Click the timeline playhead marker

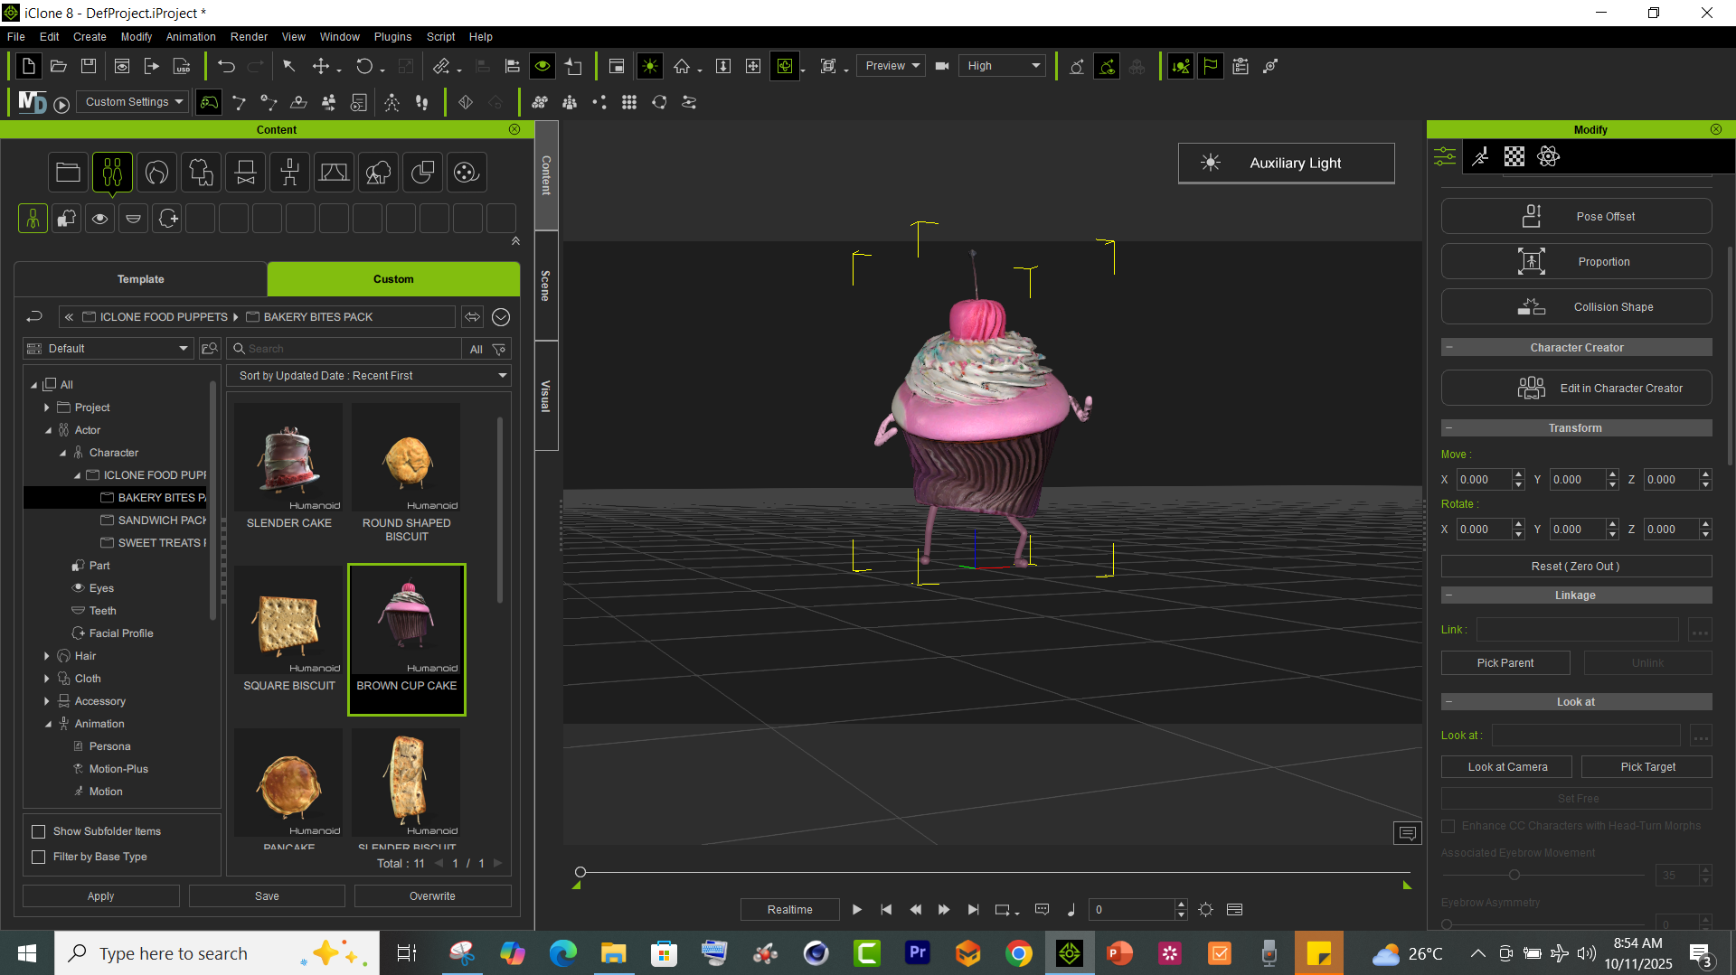580,872
